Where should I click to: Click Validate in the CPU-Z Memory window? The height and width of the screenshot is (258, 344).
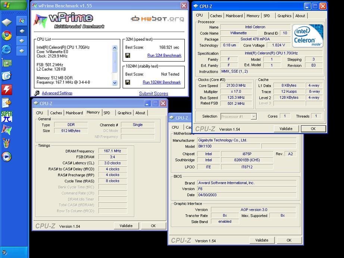(x=126, y=226)
